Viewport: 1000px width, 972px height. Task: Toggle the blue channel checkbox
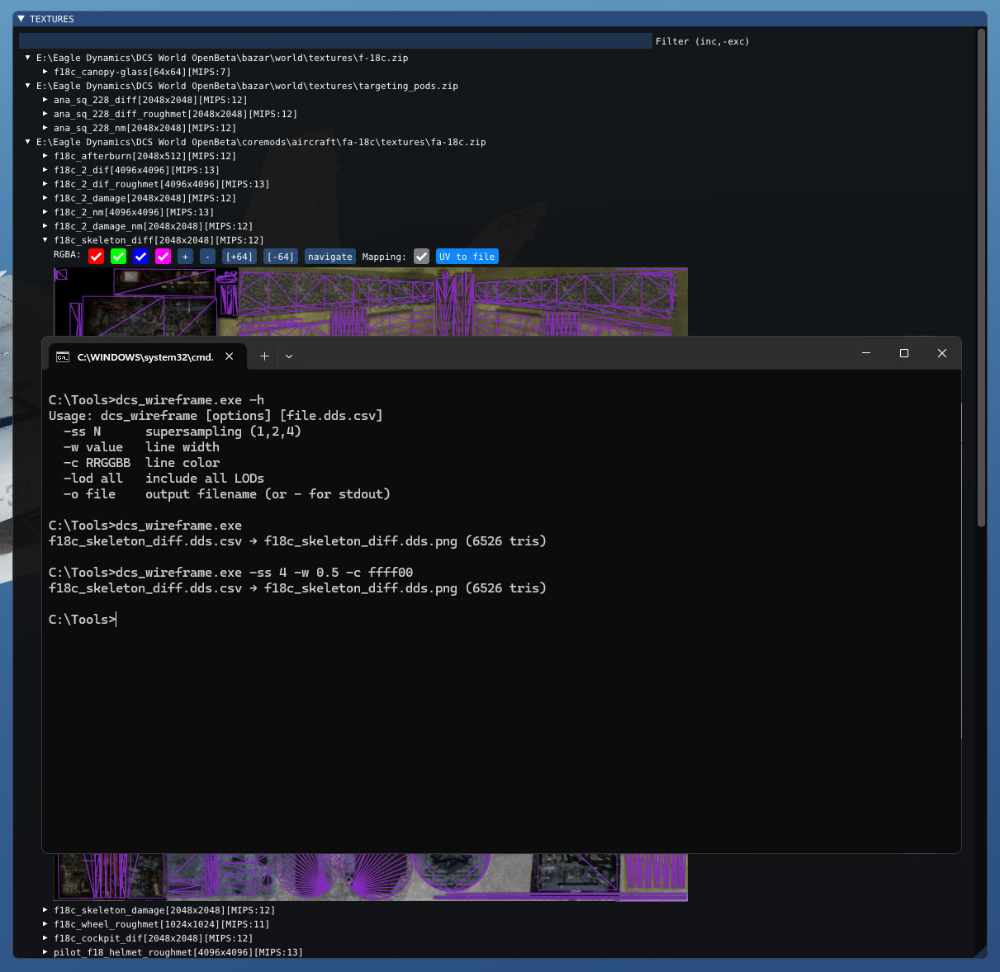[140, 257]
